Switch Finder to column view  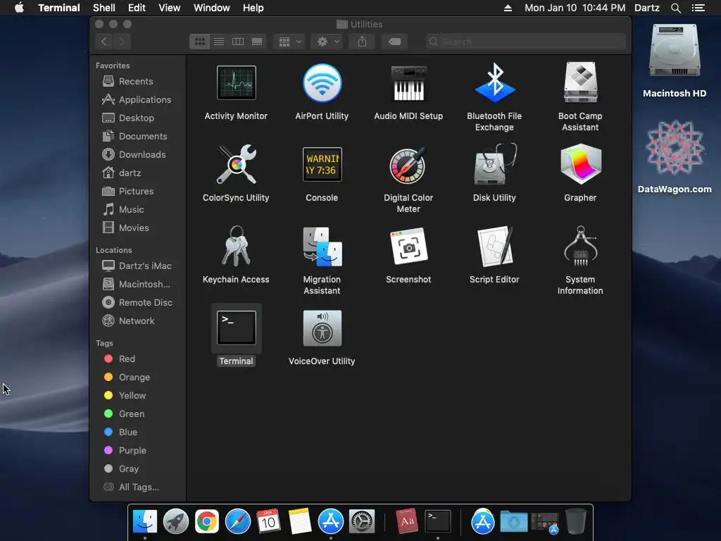pos(238,42)
